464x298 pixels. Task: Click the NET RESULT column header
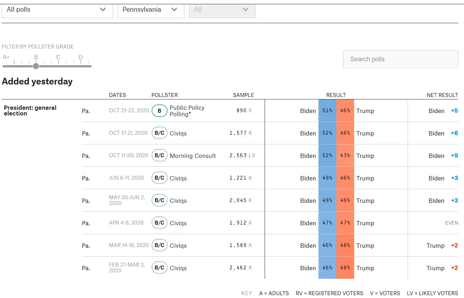[442, 95]
